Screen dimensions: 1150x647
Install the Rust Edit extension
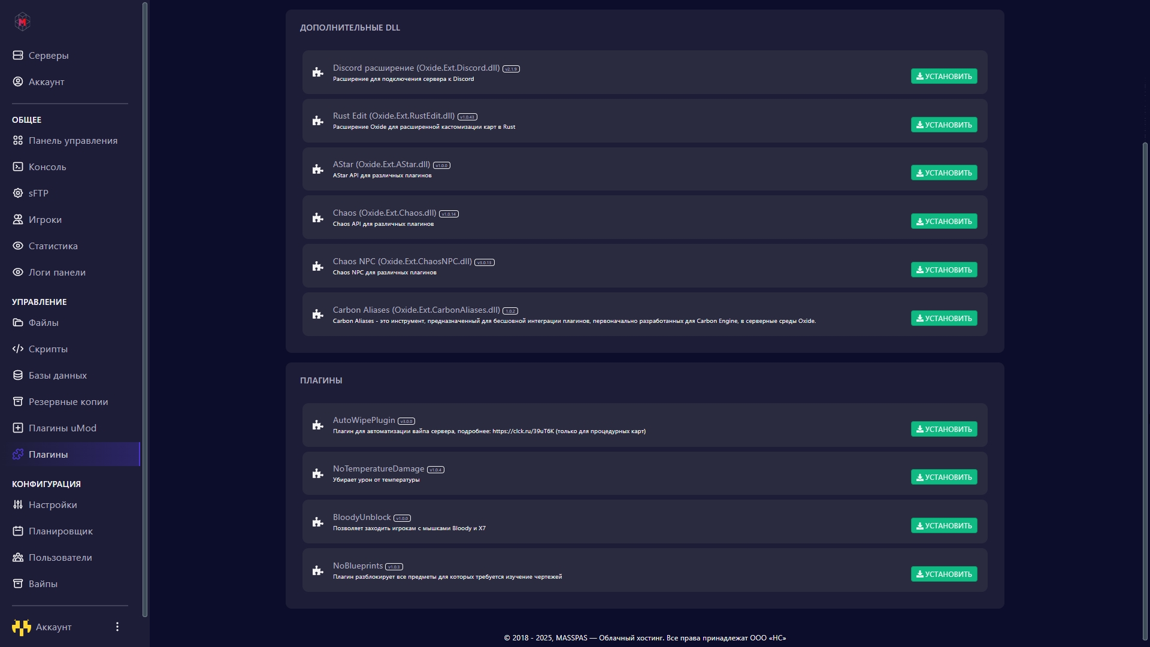pyautogui.click(x=944, y=125)
